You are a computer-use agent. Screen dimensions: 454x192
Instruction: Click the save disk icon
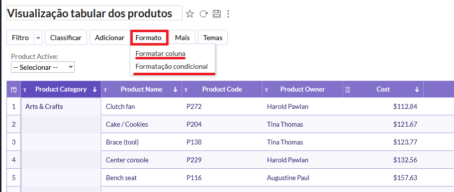point(217,13)
